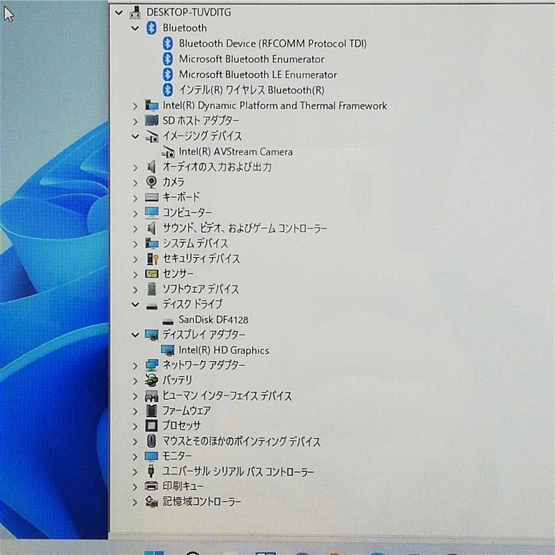Select the 'ファームウェア' label

(x=186, y=410)
